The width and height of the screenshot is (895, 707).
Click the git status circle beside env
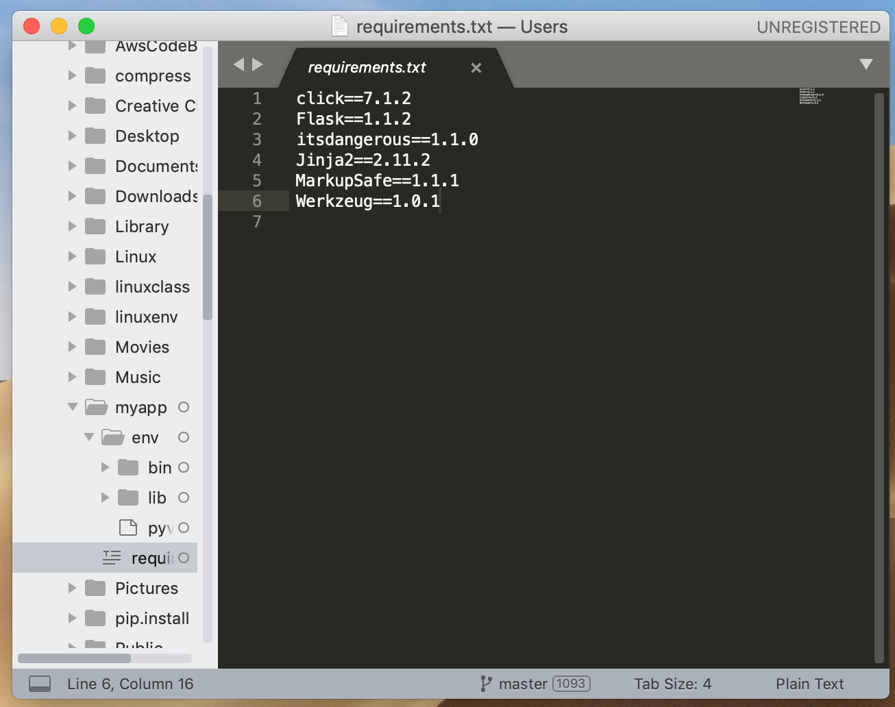(184, 437)
